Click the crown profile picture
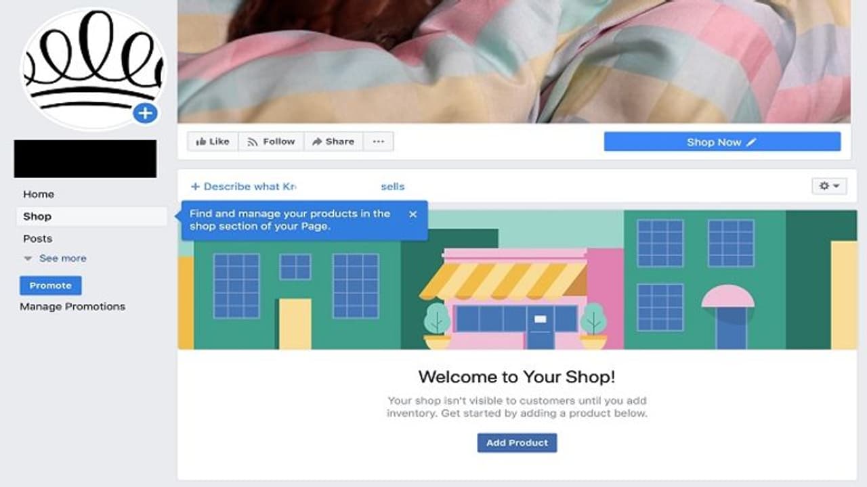 click(93, 68)
